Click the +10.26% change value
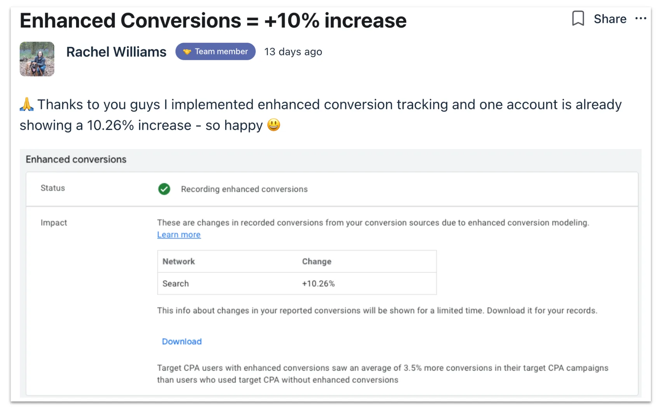 click(318, 284)
